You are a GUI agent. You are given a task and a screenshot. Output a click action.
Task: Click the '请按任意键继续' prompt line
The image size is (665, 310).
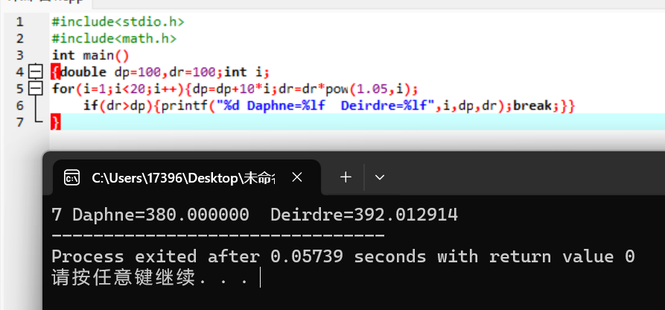coord(150,279)
